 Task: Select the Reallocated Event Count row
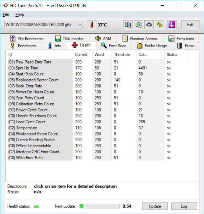98,134
